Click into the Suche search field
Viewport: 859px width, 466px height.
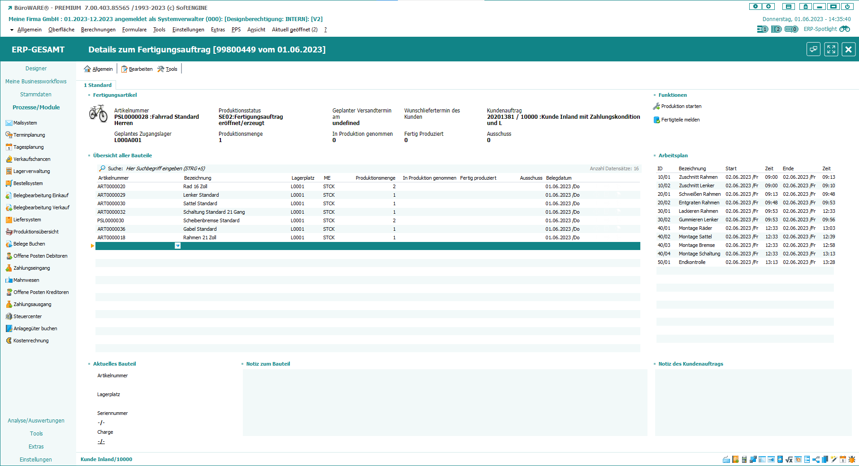click(166, 168)
